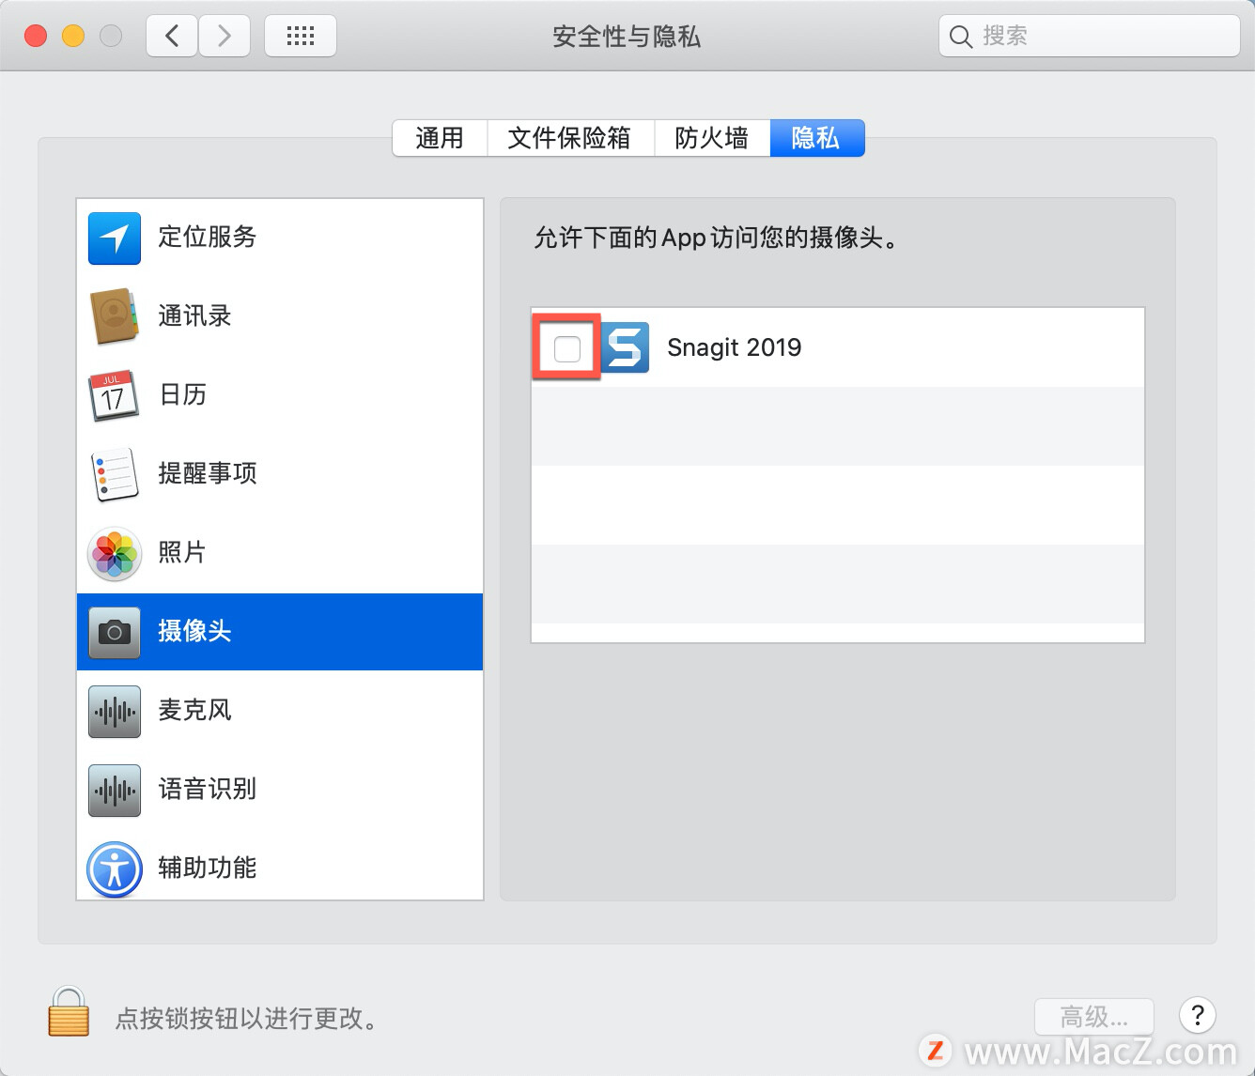Select 定位服务 in the privacy list
This screenshot has height=1076, width=1255.
[280, 238]
